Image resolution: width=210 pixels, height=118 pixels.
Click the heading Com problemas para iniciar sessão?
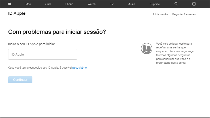[x=57, y=32]
